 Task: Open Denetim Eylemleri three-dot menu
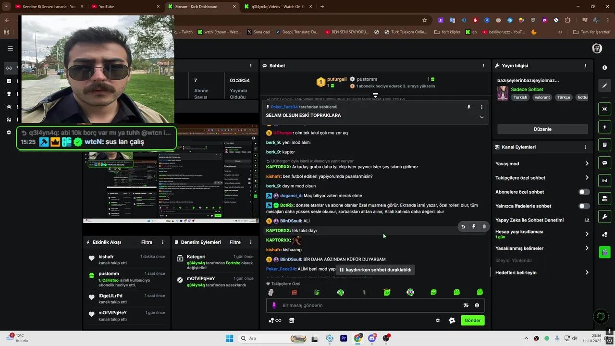click(252, 242)
